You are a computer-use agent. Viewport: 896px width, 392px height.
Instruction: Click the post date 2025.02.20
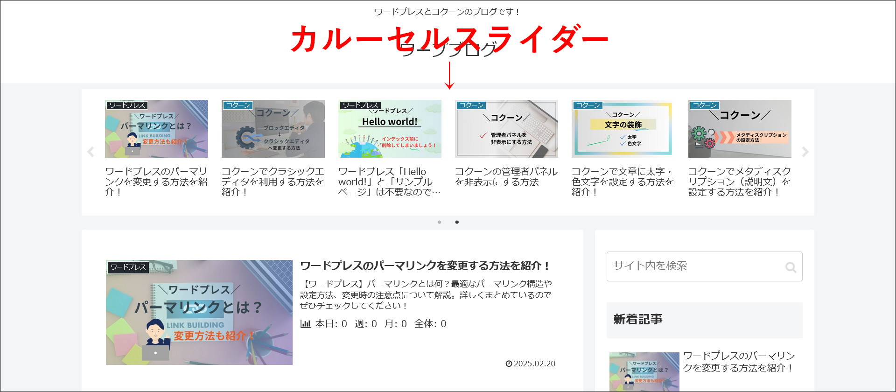click(534, 364)
